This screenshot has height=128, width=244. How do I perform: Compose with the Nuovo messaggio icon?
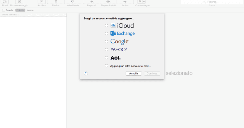pos(19,2)
